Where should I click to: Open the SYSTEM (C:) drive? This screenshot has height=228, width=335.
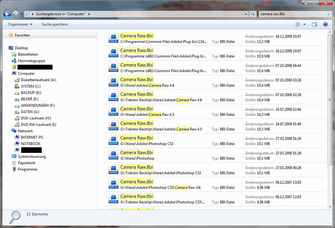[31, 86]
